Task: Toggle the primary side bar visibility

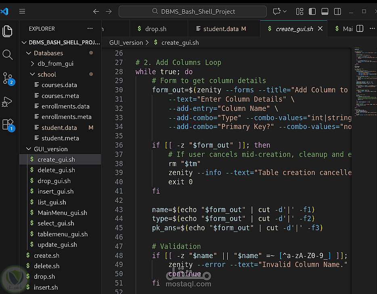Action: (312, 11)
